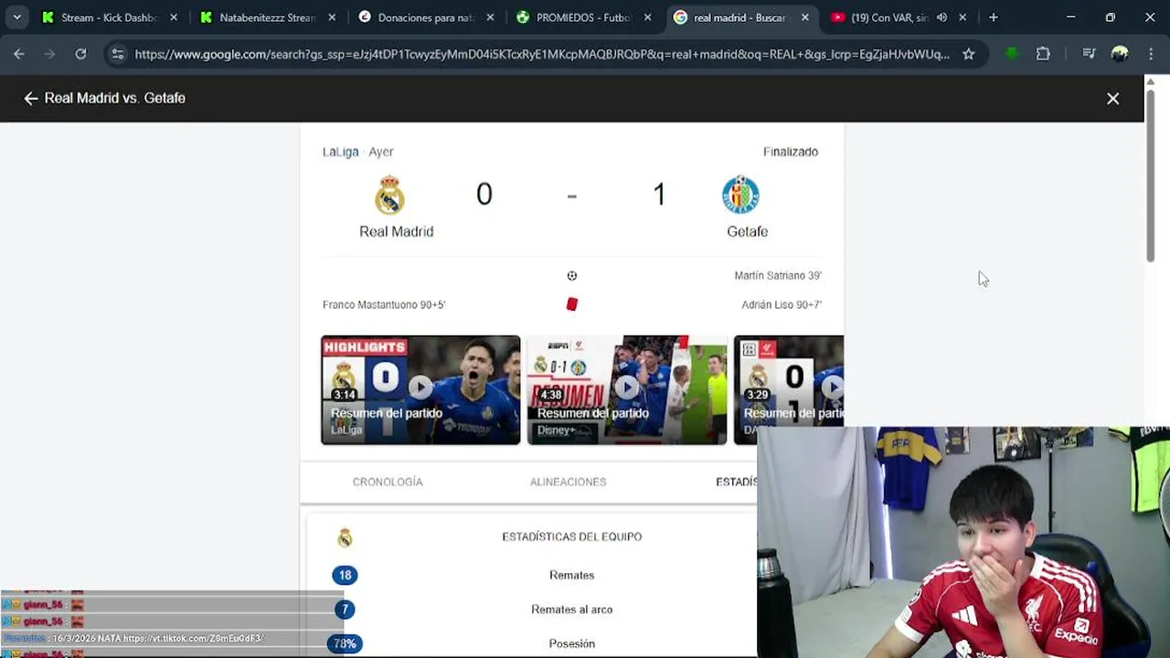Screen dimensions: 1170x658
Task: Click the green extension icon
Action: [x=1012, y=54]
